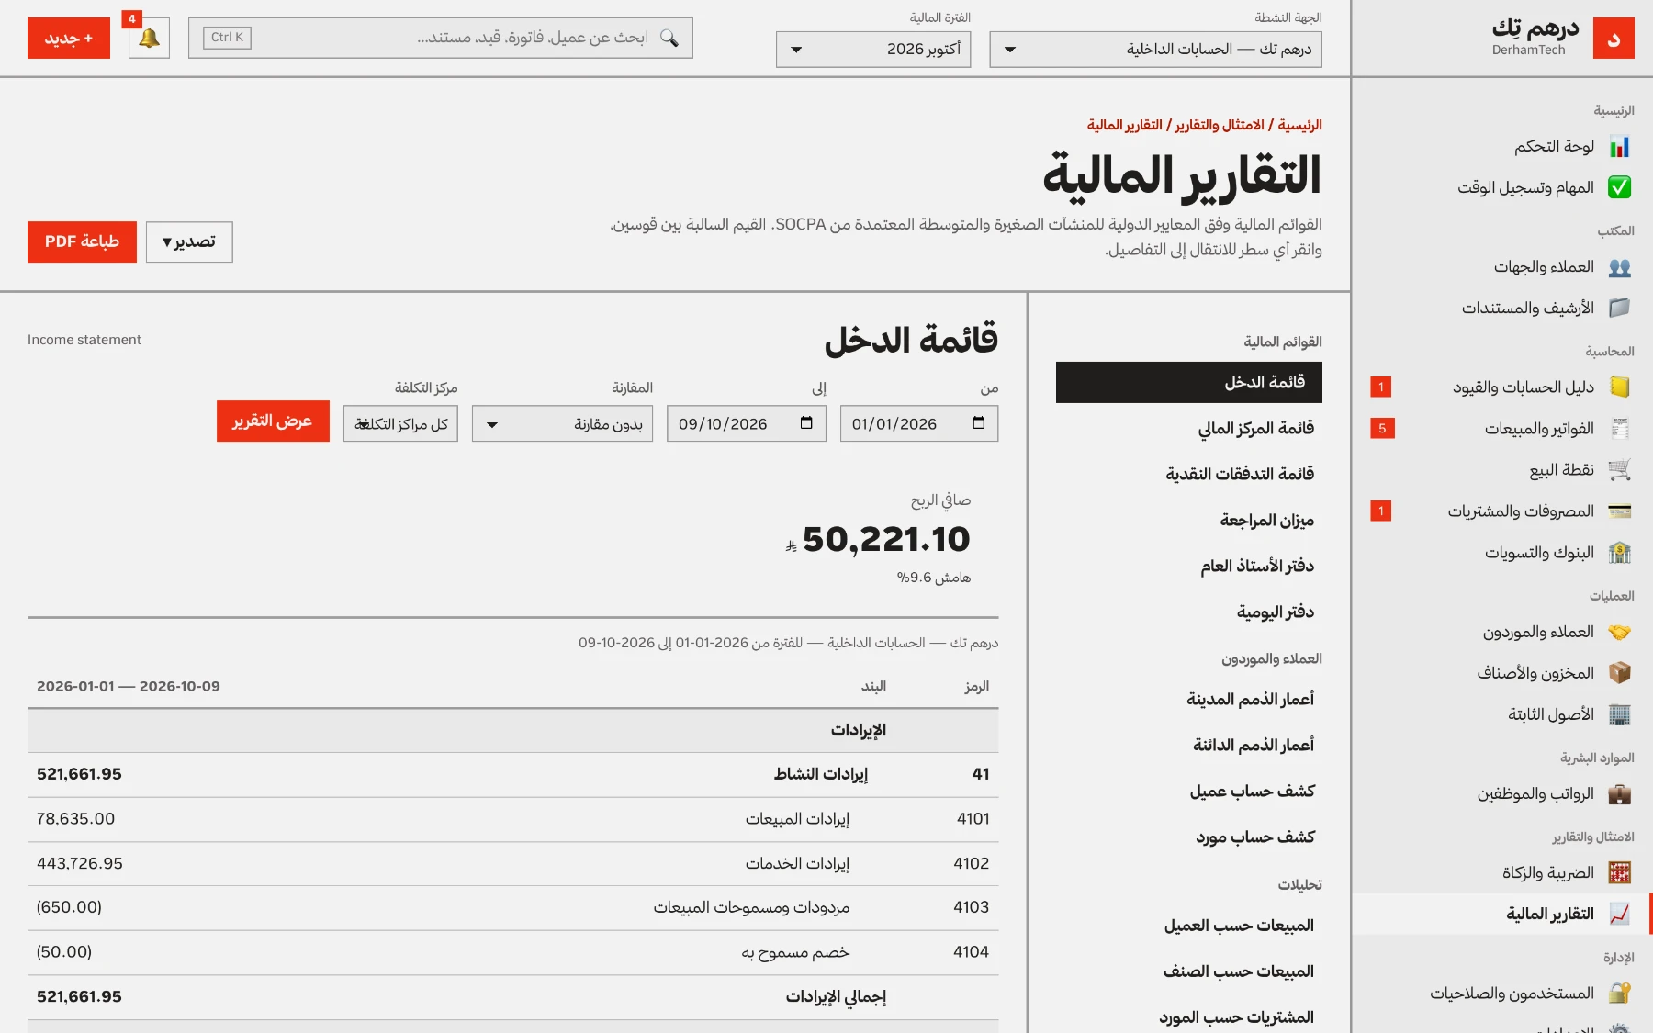Select قائمة الدخل report tab
The image size is (1653, 1033).
[x=1189, y=383]
